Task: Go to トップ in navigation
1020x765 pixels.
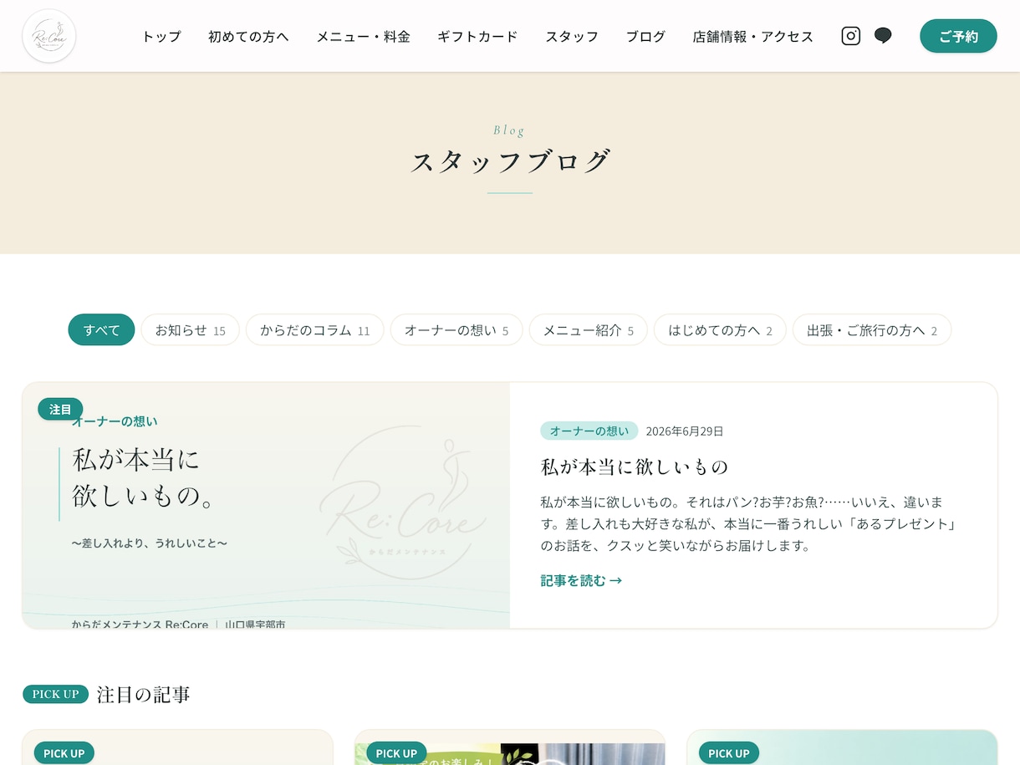Action: click(161, 37)
